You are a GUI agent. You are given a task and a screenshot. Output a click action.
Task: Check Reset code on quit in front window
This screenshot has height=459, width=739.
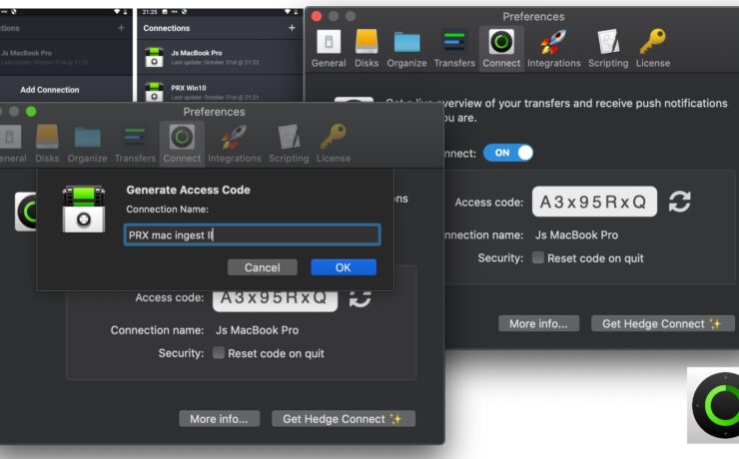[219, 352]
